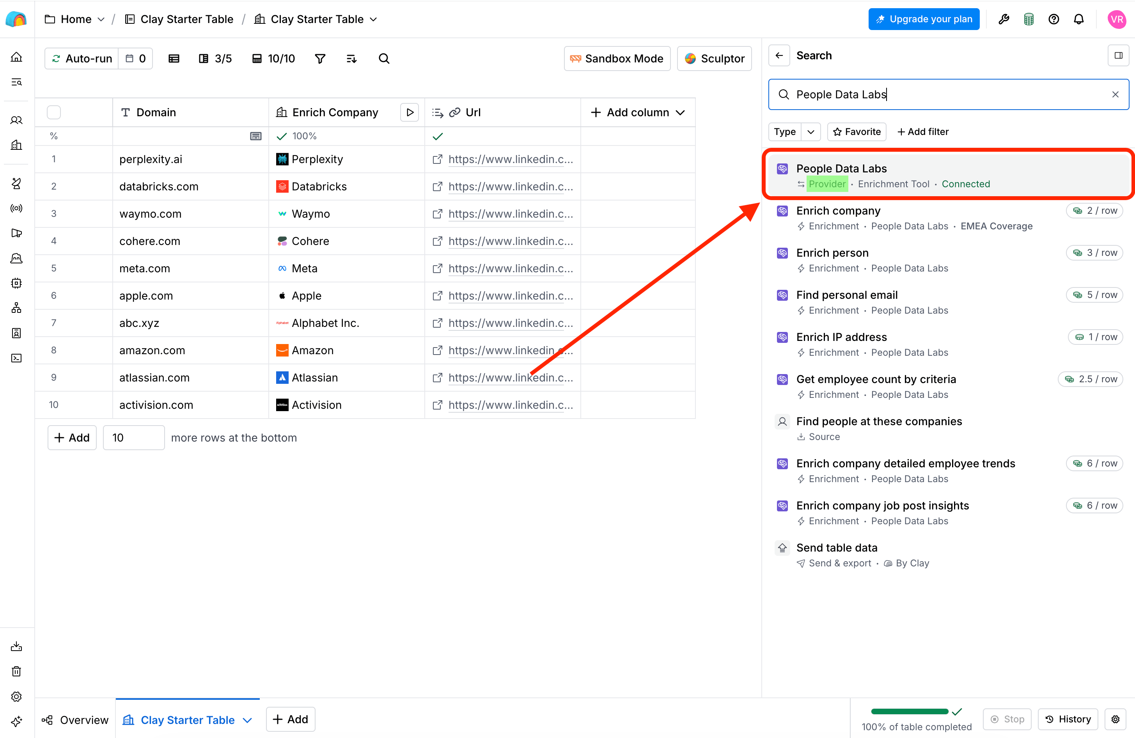Image resolution: width=1135 pixels, height=738 pixels.
Task: Click Add filter in search panel
Action: (923, 132)
